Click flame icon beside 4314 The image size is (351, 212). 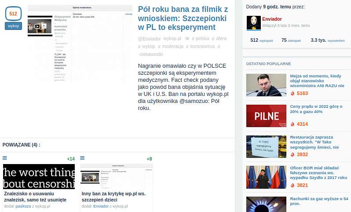(292, 124)
